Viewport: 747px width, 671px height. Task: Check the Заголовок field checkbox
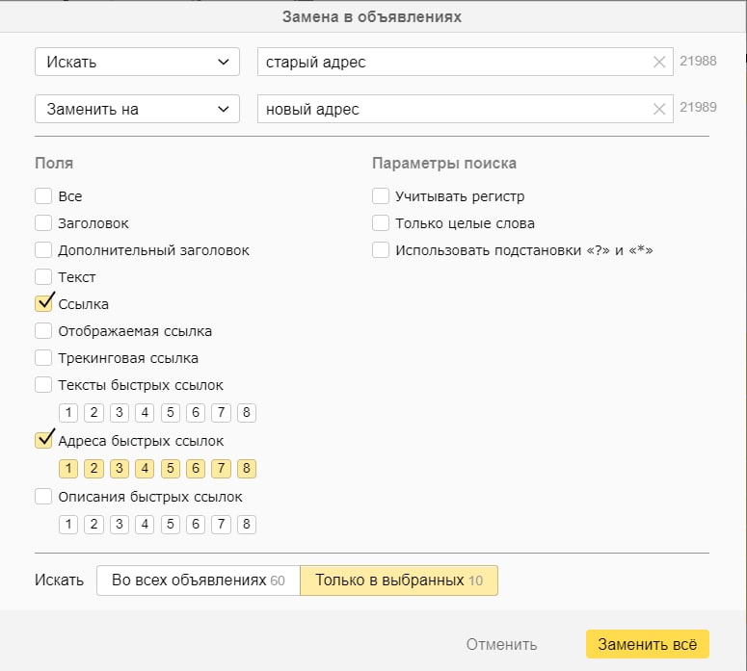[x=43, y=223]
